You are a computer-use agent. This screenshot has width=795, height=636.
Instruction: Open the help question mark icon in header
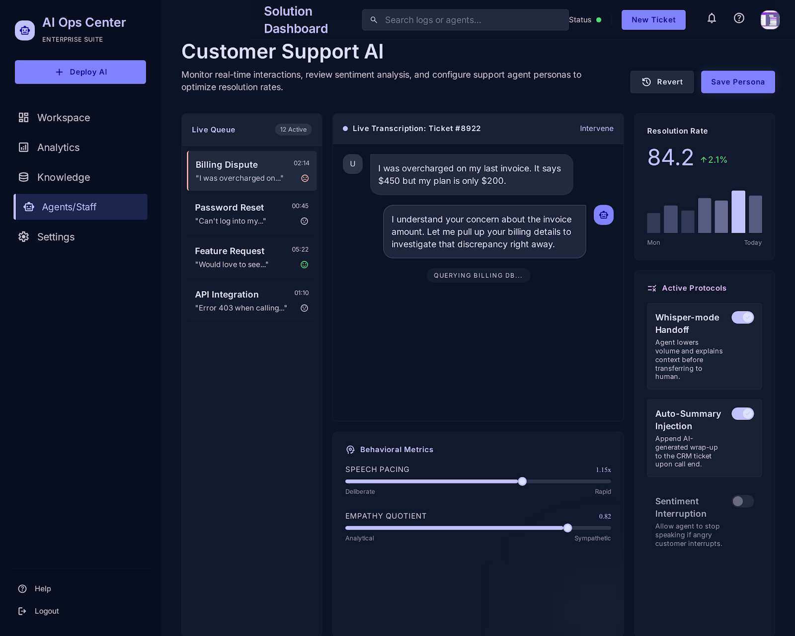pos(739,18)
